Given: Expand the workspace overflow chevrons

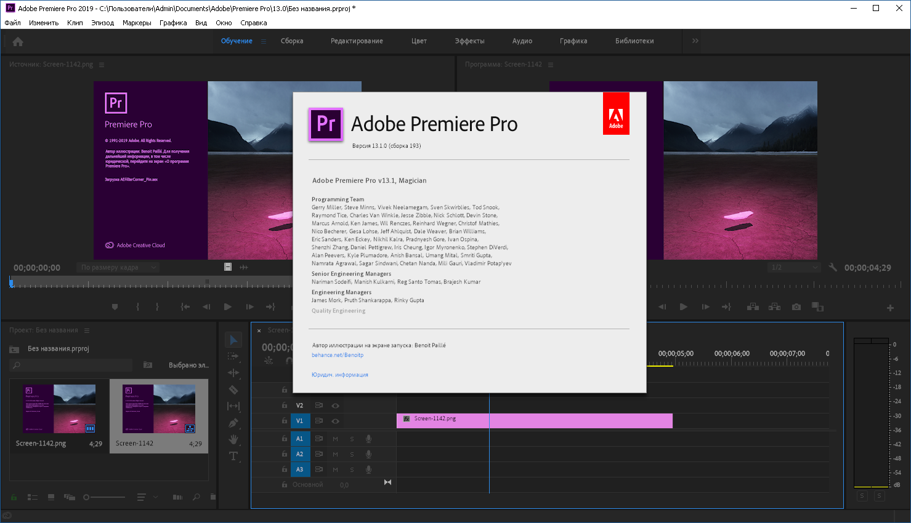Looking at the screenshot, I should (695, 41).
